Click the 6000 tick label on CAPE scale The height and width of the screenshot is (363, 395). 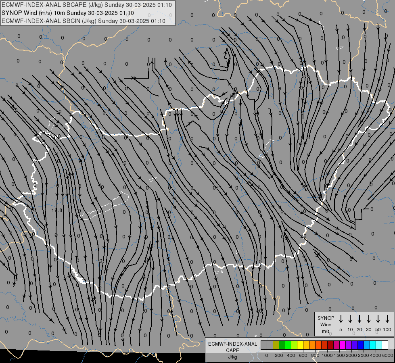click(x=388, y=355)
